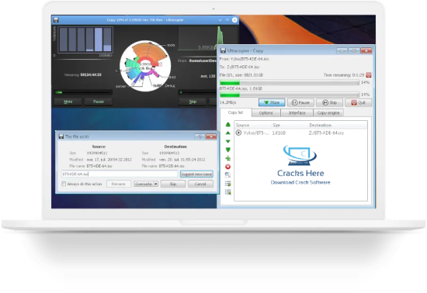The width and height of the screenshot is (427, 293).
Task: Pause the BT5-KDE-64.iso copy
Action: [300, 102]
